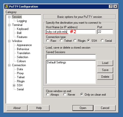Collapse the Connection tree node
This screenshot has width=123, height=117.
[9, 65]
